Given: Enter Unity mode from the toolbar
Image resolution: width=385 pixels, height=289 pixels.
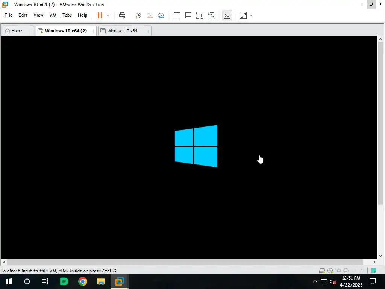Looking at the screenshot, I should tap(211, 15).
